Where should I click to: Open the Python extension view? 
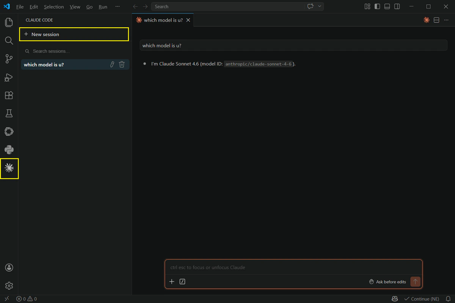pyautogui.click(x=9, y=150)
